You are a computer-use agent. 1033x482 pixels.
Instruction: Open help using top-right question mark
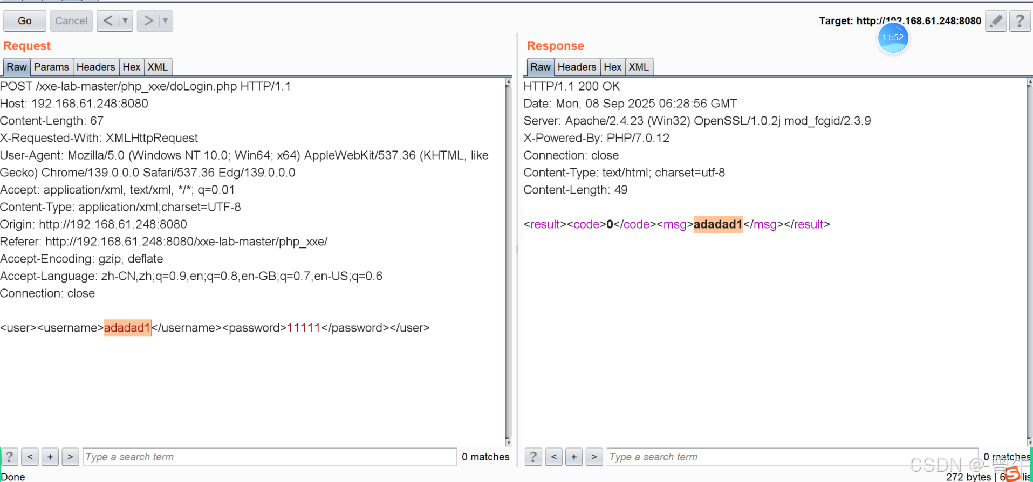click(x=1020, y=21)
